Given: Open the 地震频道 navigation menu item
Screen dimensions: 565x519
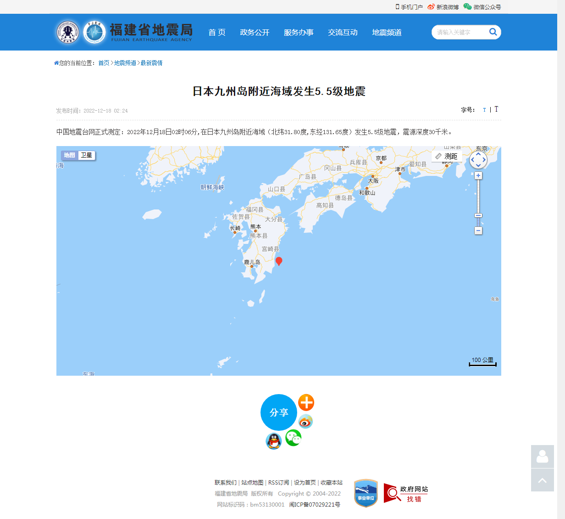Looking at the screenshot, I should click(386, 32).
